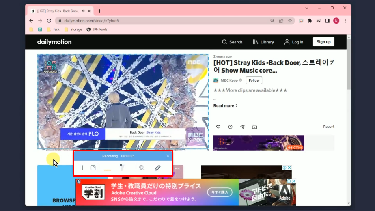Image resolution: width=375 pixels, height=211 pixels.
Task: Open the Task bookmark folder
Action: pos(53,30)
